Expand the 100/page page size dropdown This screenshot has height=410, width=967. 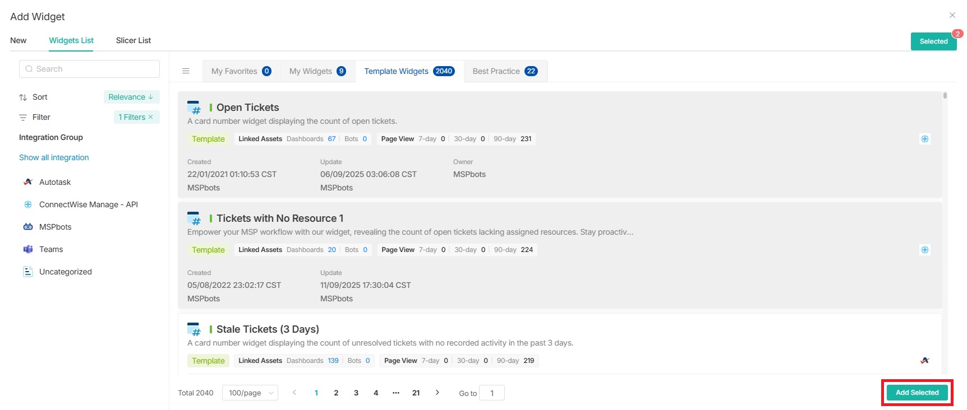click(x=250, y=393)
